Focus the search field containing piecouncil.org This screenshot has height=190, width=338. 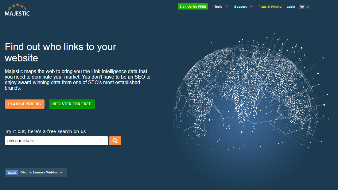point(56,141)
